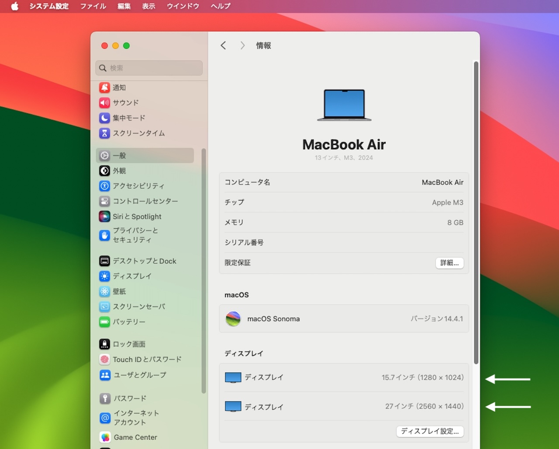Click the シリアル番号 label
Image resolution: width=559 pixels, height=449 pixels.
244,243
